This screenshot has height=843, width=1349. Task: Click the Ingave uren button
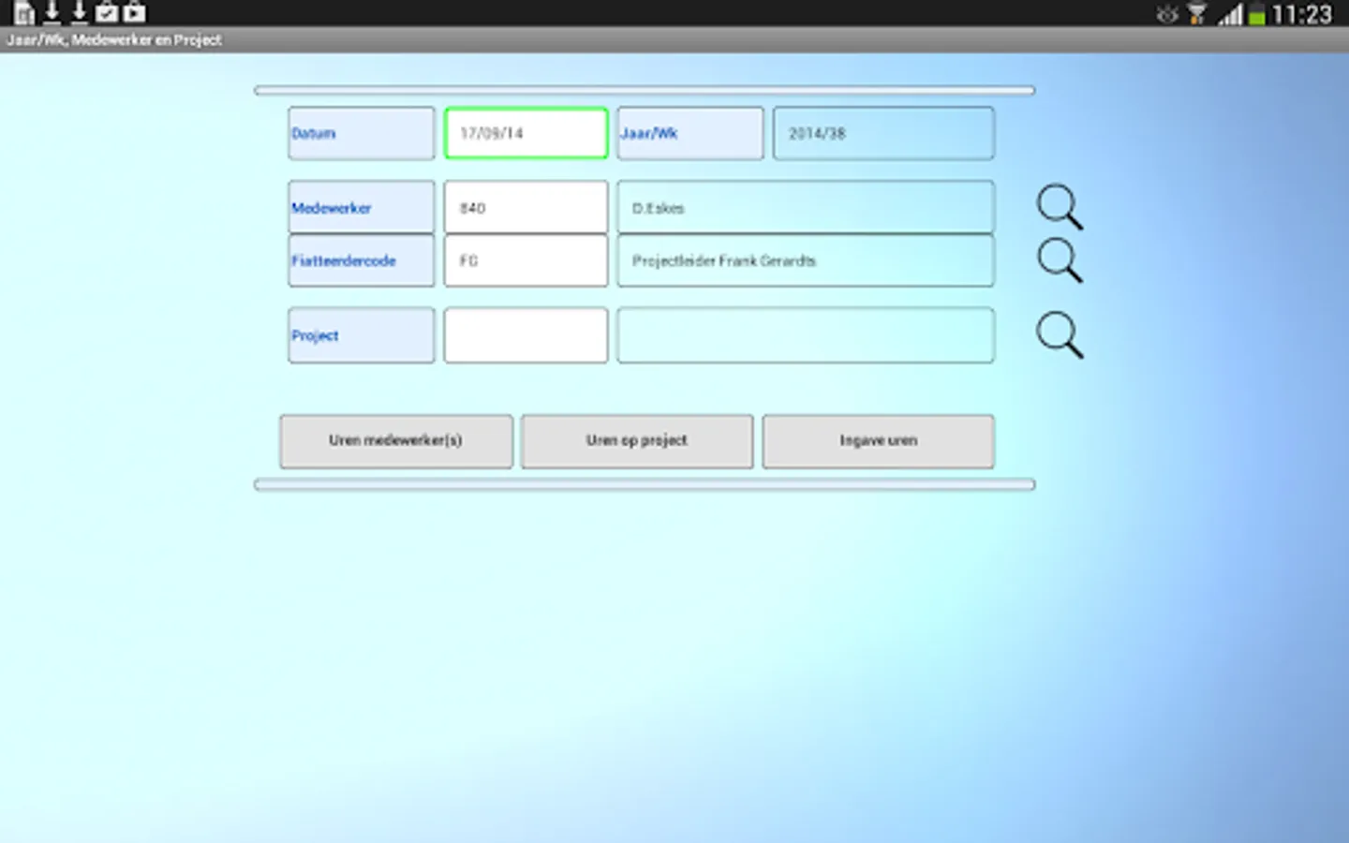click(878, 441)
